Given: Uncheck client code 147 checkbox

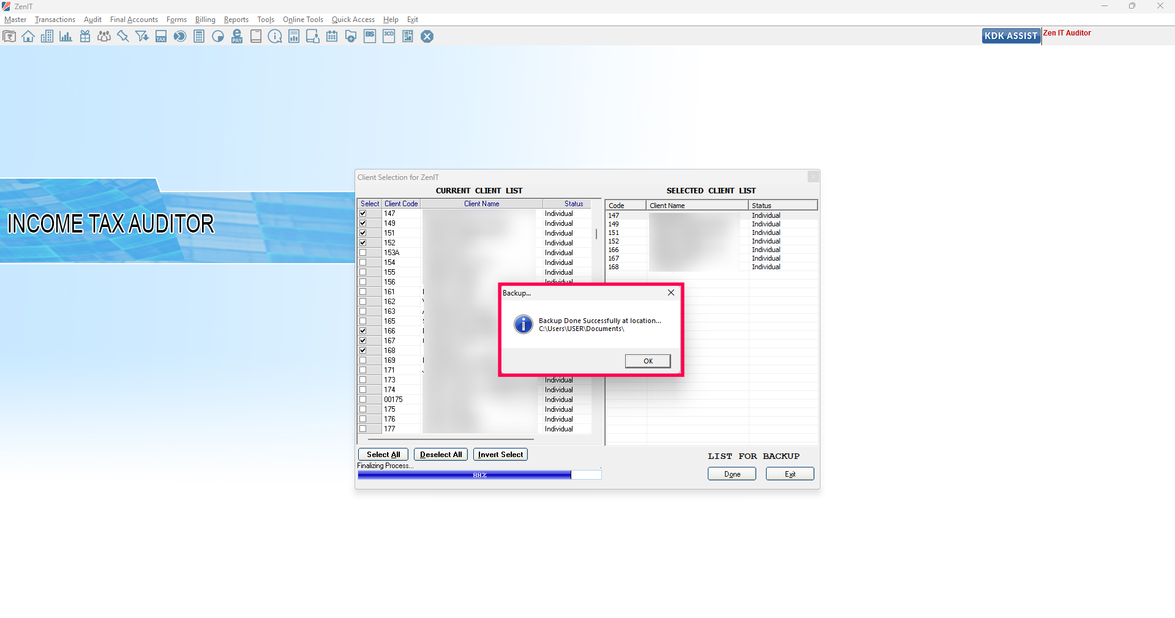Looking at the screenshot, I should (x=363, y=214).
